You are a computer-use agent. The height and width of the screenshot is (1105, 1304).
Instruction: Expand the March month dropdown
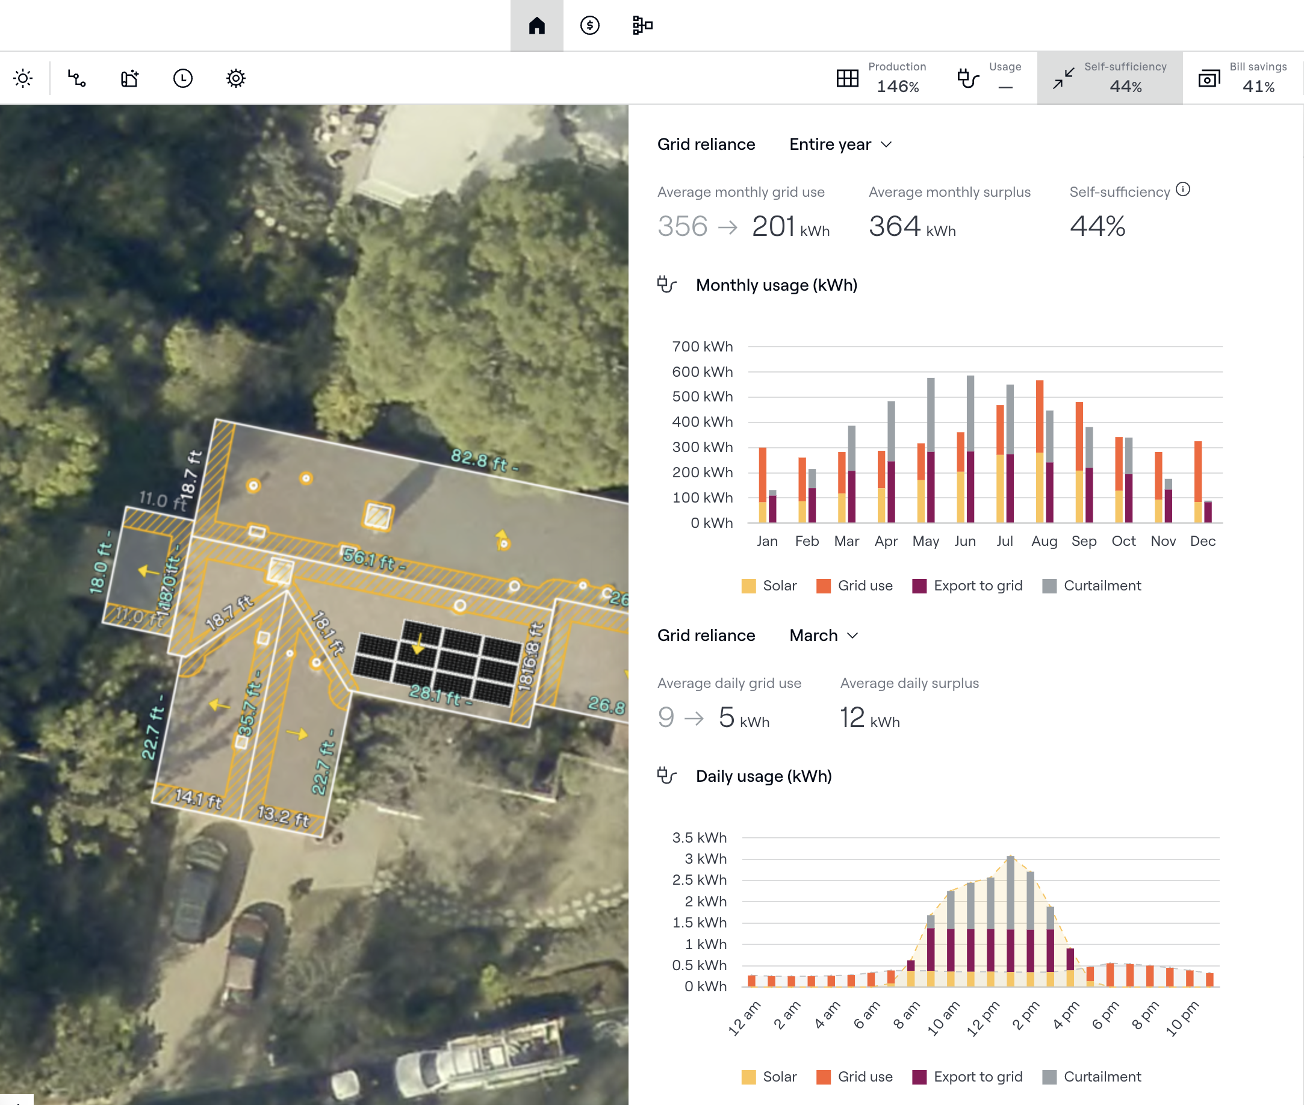[x=824, y=636]
